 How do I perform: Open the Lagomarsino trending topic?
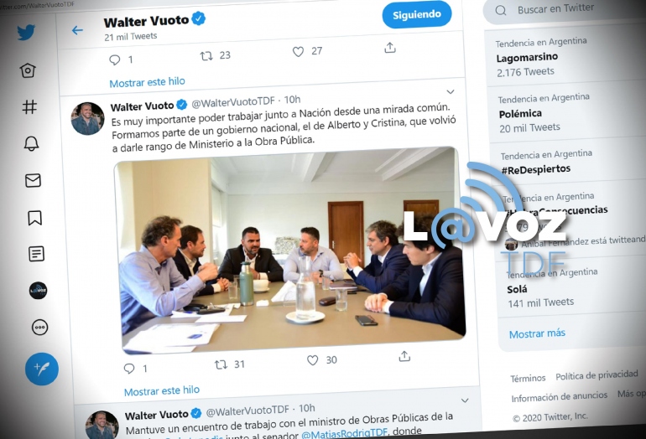(x=527, y=57)
